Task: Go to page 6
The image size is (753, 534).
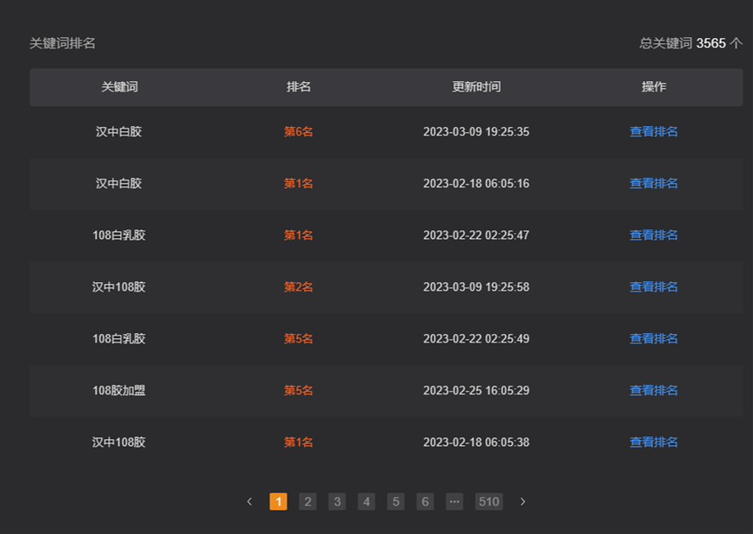Action: point(425,501)
